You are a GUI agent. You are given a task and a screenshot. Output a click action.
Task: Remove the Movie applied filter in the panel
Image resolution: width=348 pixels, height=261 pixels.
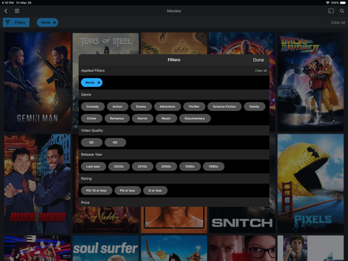[98, 83]
